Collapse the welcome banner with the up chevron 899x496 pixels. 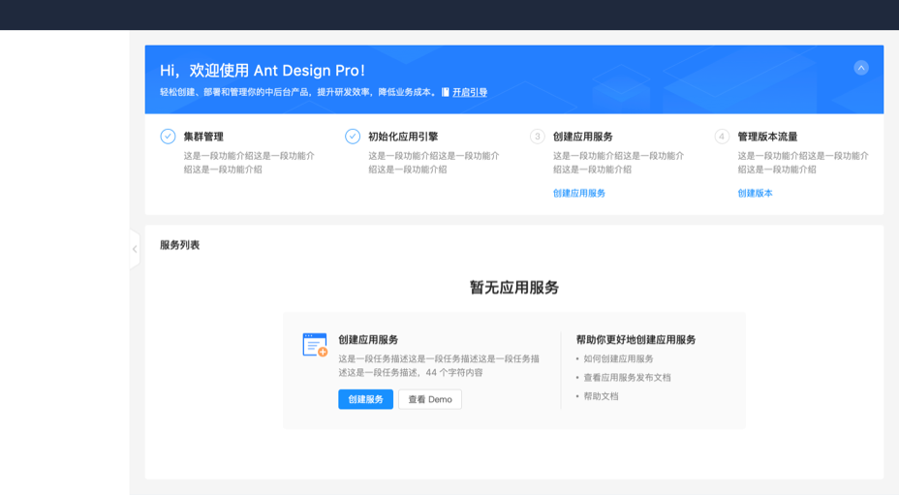(x=860, y=68)
